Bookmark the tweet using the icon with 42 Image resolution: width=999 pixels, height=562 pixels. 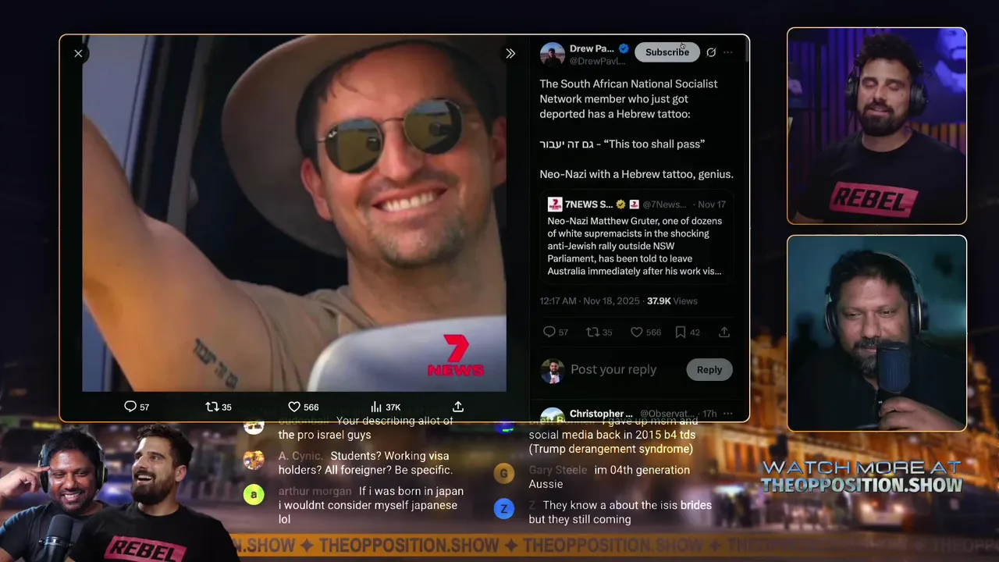click(x=680, y=332)
